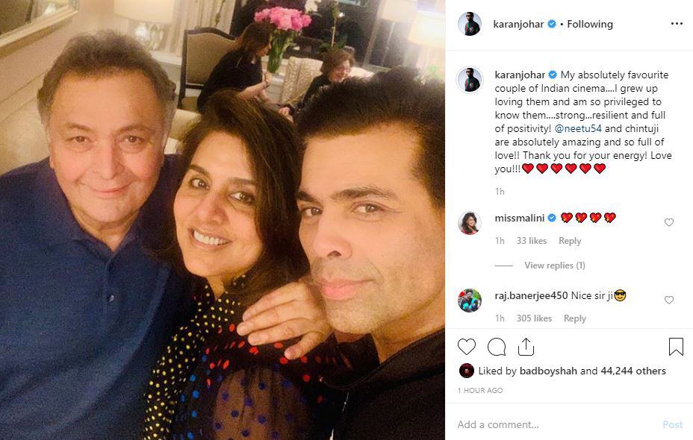Expand View replies (1) under missmalini

(555, 265)
